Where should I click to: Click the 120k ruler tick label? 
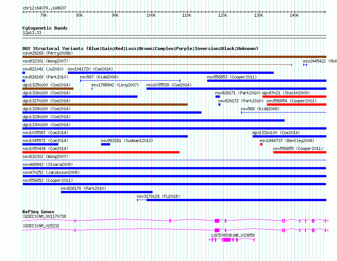(223, 15)
